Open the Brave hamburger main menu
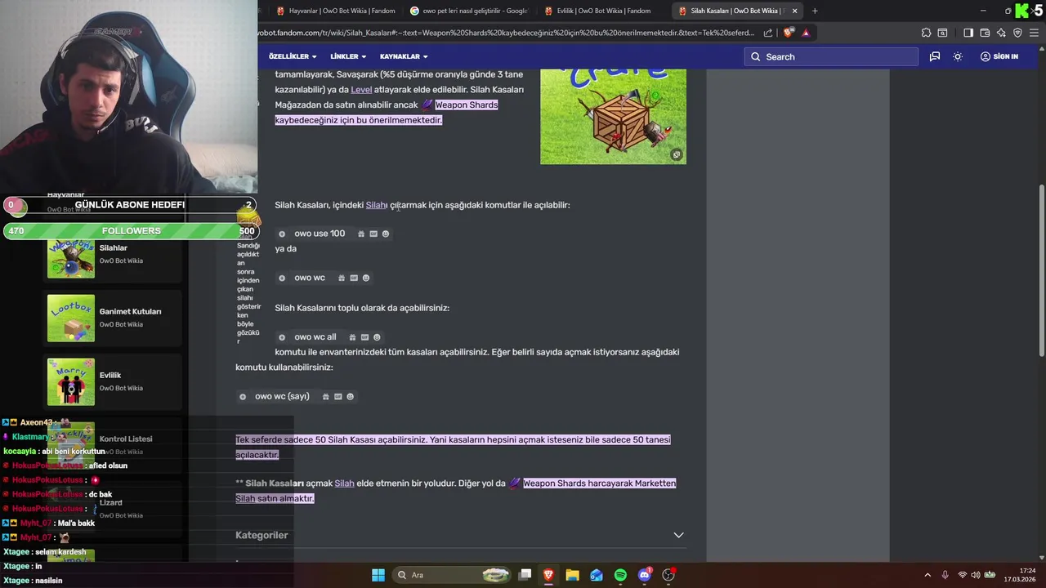The width and height of the screenshot is (1046, 588). pos(1035,33)
